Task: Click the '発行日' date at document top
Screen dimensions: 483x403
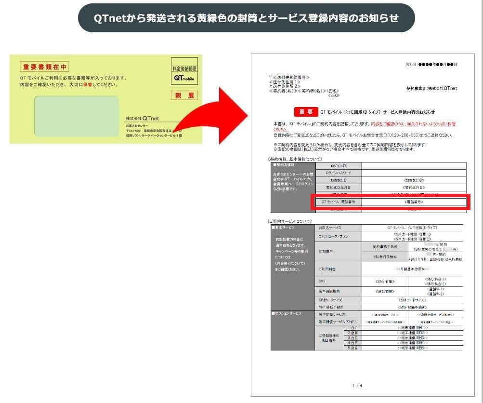Action: [x=431, y=65]
